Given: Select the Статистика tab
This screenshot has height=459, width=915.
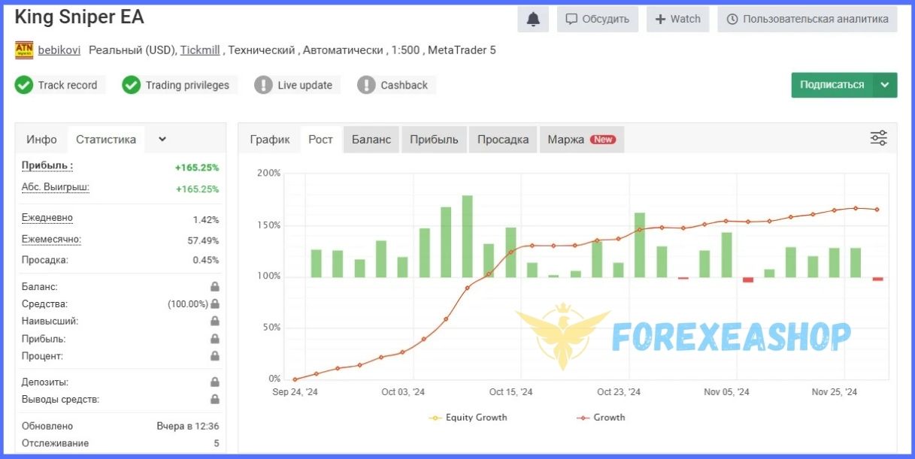Looking at the screenshot, I should [x=106, y=139].
